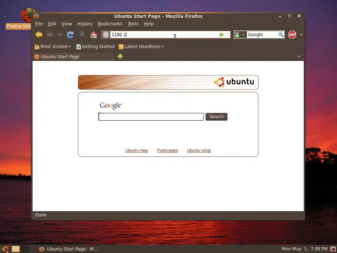337x253 pixels.
Task: Open the Getting Started bookmark
Action: tap(95, 46)
